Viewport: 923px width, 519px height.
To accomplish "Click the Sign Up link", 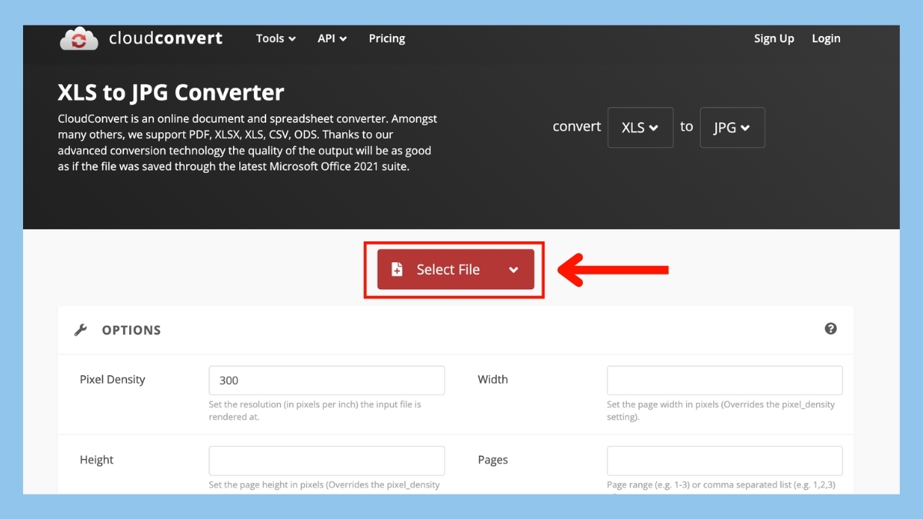I will pyautogui.click(x=774, y=38).
